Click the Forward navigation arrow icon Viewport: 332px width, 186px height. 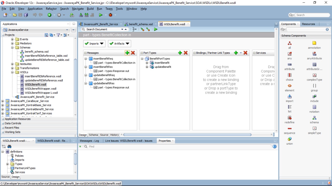pyautogui.click(x=59, y=15)
